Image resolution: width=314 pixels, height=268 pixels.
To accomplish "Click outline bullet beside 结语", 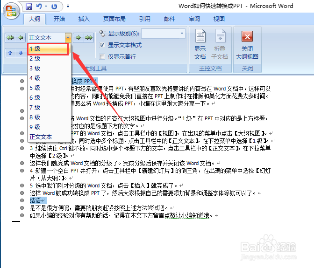I will (22, 200).
